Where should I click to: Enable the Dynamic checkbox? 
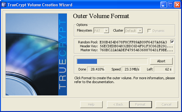click(149, 31)
